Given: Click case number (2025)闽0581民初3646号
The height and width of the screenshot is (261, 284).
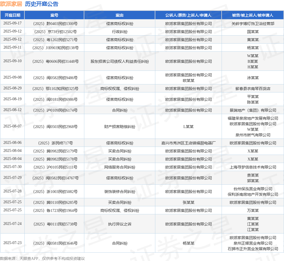Looking at the screenshot, I should 54,243.
